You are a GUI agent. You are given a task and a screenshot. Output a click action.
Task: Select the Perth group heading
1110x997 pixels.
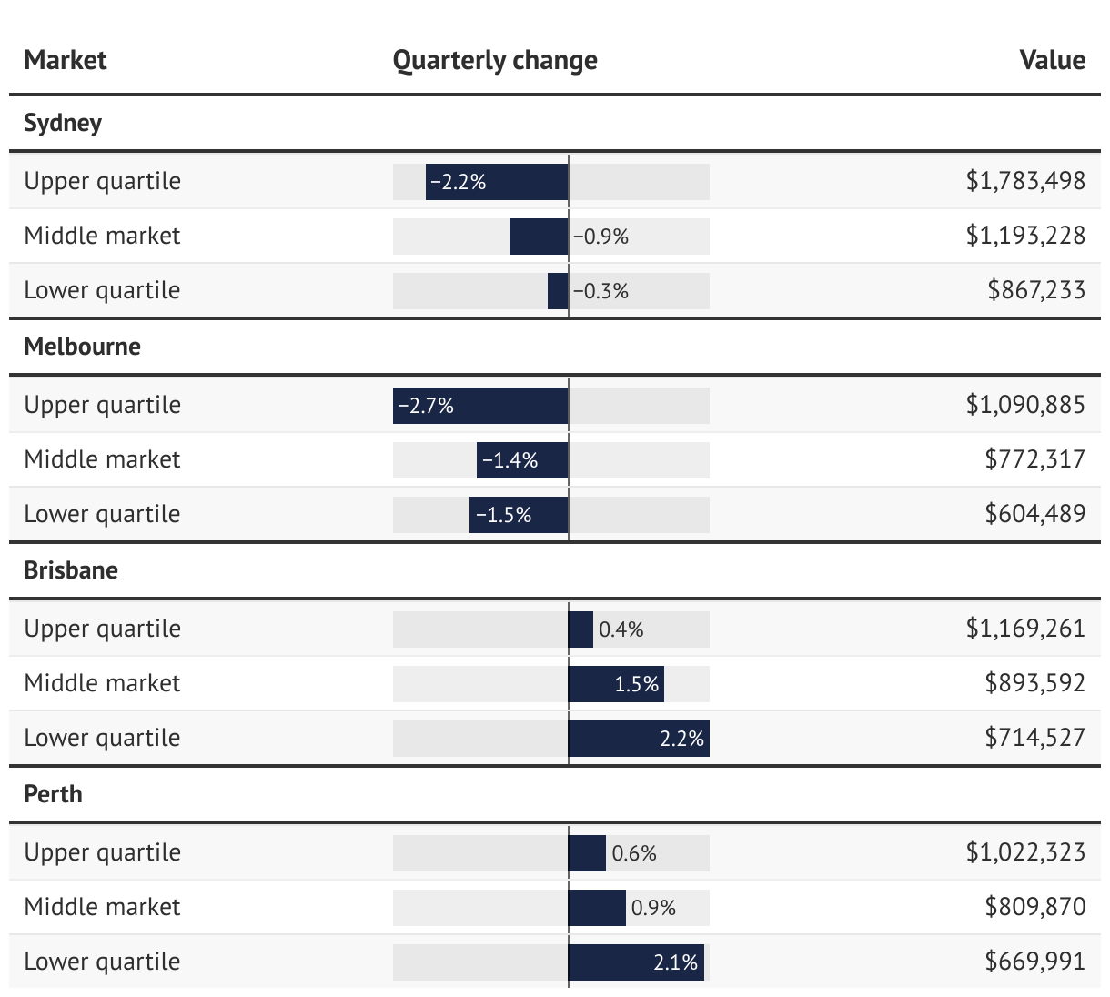tap(53, 794)
